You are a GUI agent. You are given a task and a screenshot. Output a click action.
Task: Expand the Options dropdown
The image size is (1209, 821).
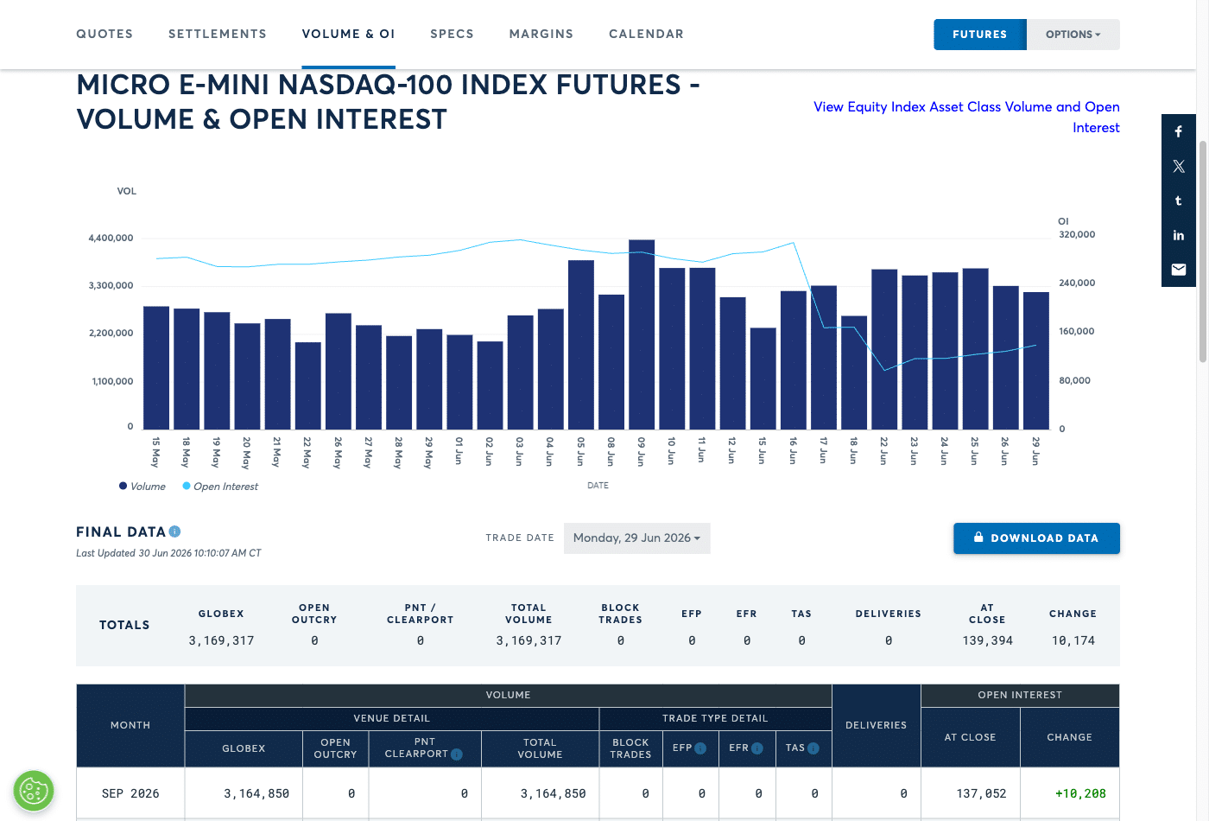(1073, 35)
